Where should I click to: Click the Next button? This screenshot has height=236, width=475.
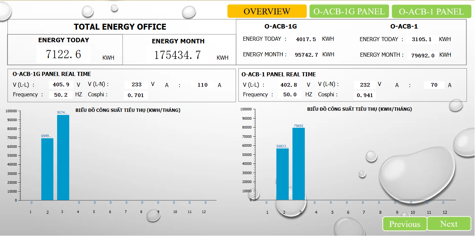[x=449, y=224]
